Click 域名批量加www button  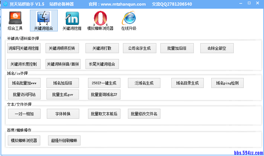pos(24,83)
